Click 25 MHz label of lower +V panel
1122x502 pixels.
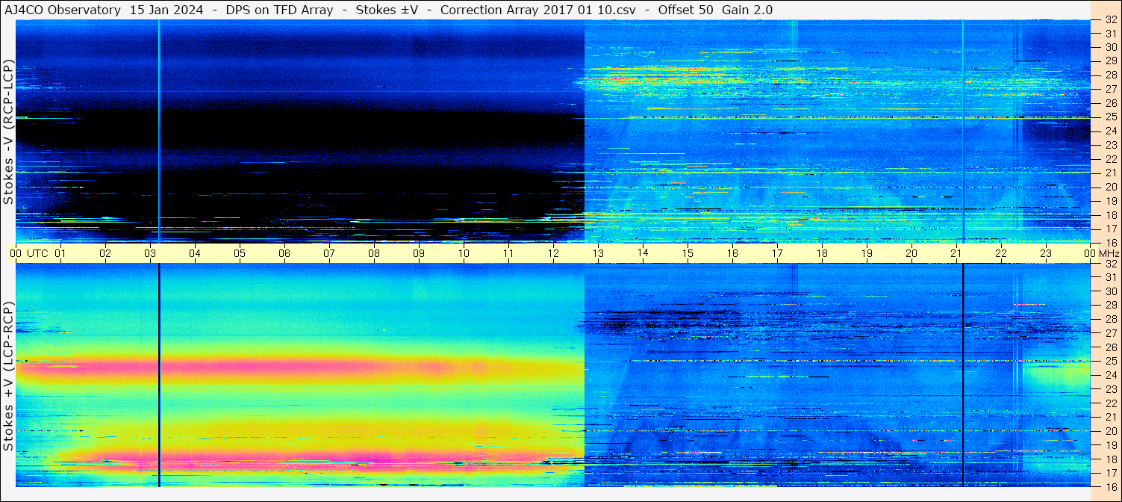pyautogui.click(x=1110, y=362)
